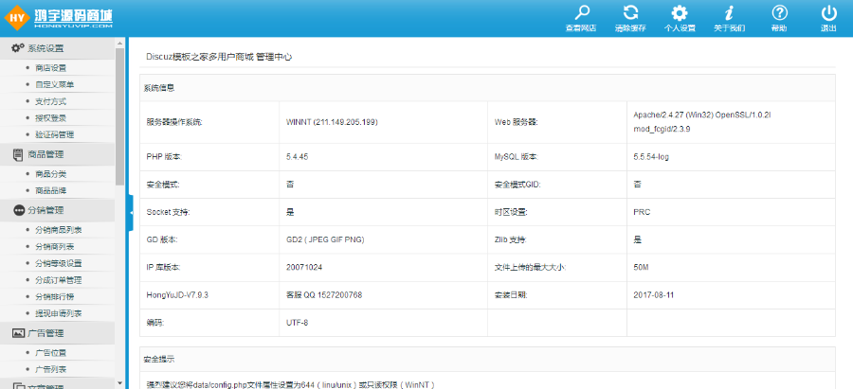Collapse the 系统设置 sidebar section
Viewport: 853px width, 389px height.
[x=57, y=48]
